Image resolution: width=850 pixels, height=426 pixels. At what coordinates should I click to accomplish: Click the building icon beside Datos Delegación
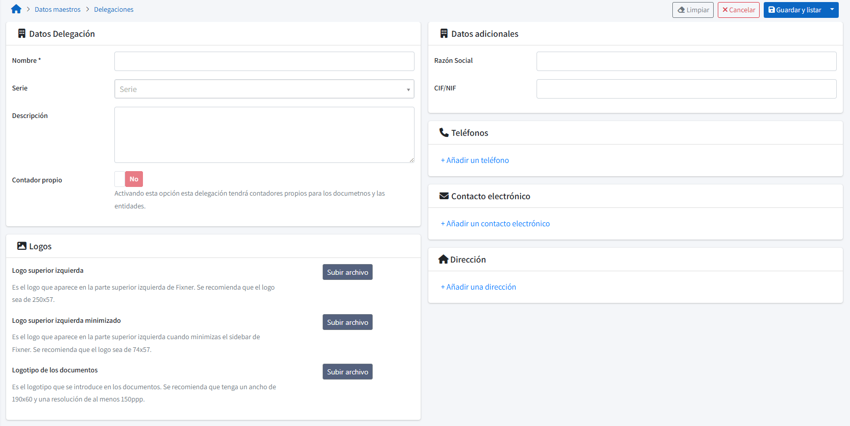(21, 34)
